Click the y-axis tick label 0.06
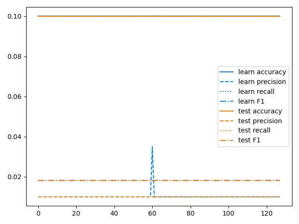299x224 pixels. (14, 97)
